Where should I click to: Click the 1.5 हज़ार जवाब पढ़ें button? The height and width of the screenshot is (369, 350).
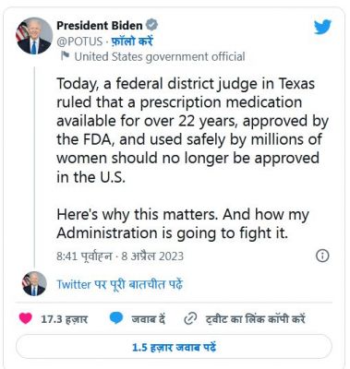tap(174, 347)
